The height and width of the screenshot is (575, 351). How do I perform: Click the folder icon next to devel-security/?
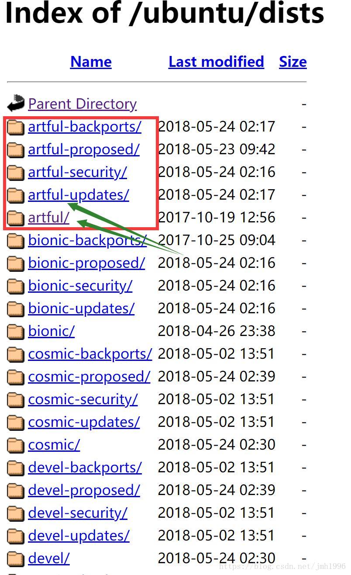pyautogui.click(x=16, y=513)
